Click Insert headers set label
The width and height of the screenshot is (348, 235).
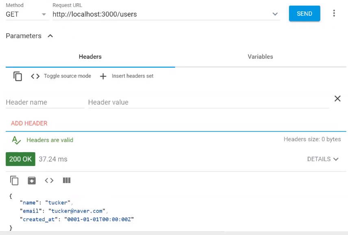point(133,76)
